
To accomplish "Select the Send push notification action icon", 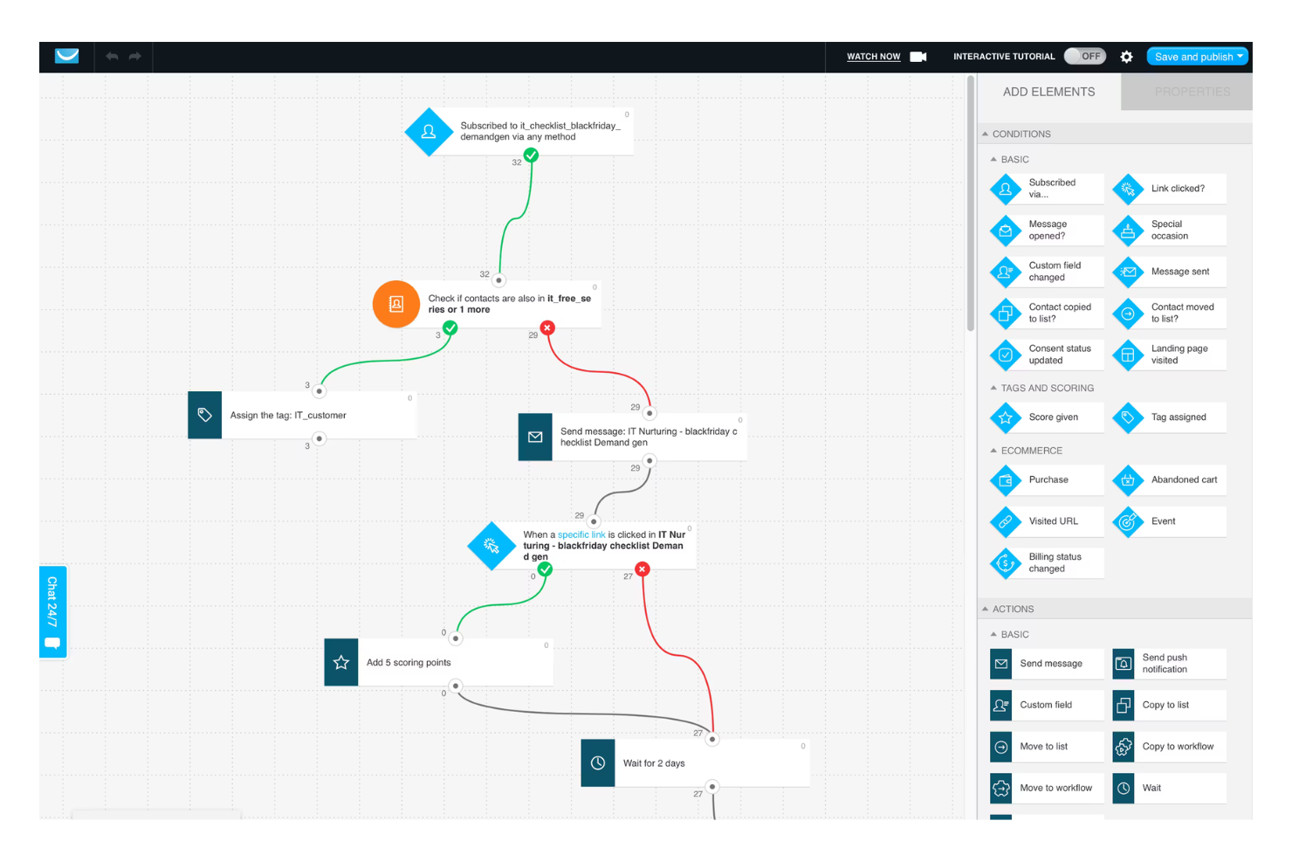I will pyautogui.click(x=1124, y=664).
